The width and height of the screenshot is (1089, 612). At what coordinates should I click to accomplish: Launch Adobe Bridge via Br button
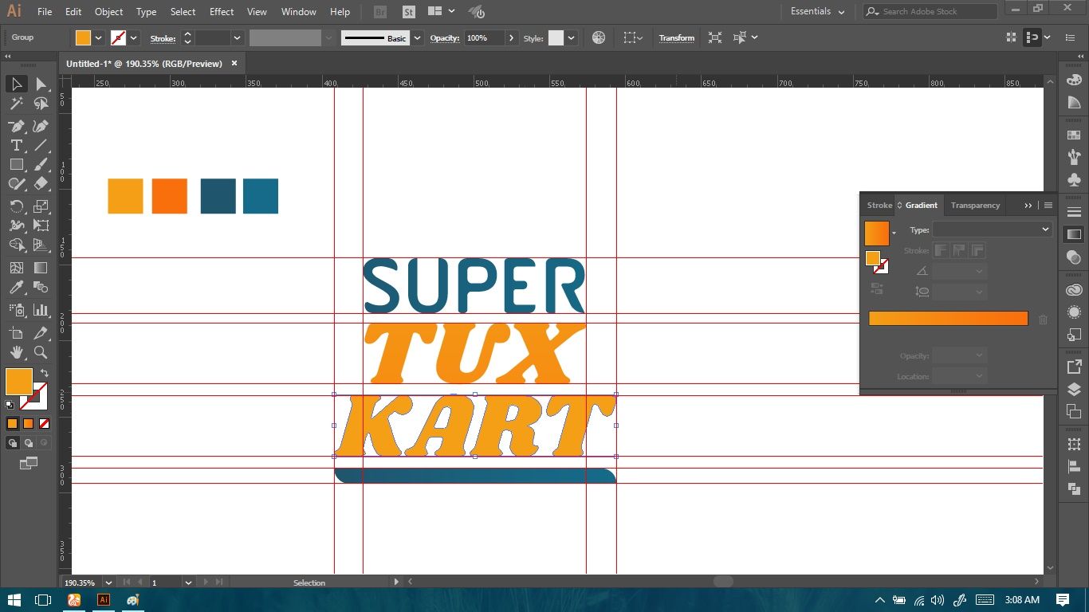click(380, 12)
